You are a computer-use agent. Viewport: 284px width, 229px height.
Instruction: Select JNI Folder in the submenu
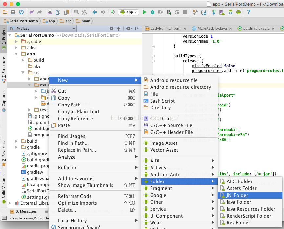[x=237, y=195]
